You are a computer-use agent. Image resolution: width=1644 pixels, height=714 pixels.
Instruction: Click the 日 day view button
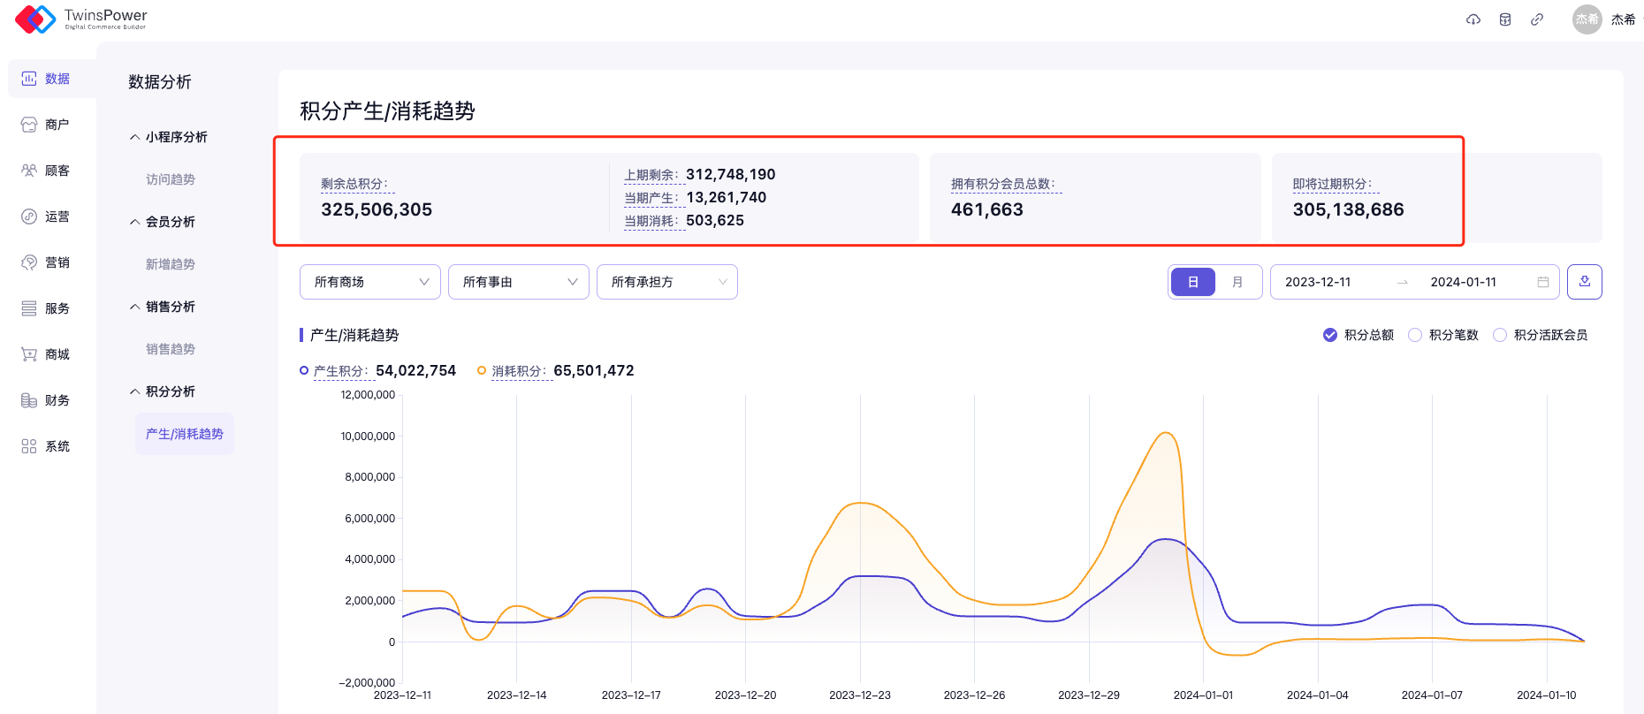tap(1192, 282)
